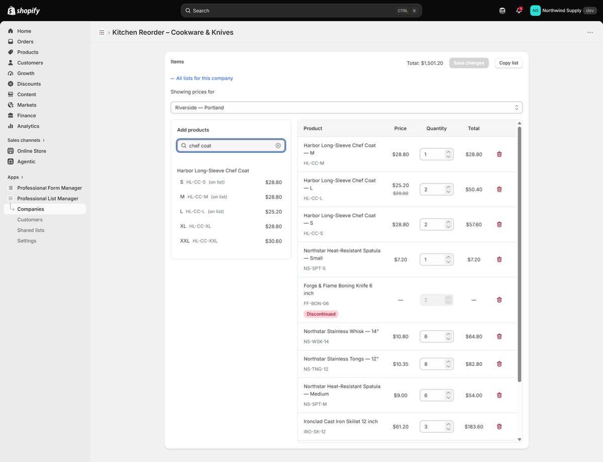The image size is (603, 462).
Task: Clear the chef coat search text
Action: pos(278,145)
